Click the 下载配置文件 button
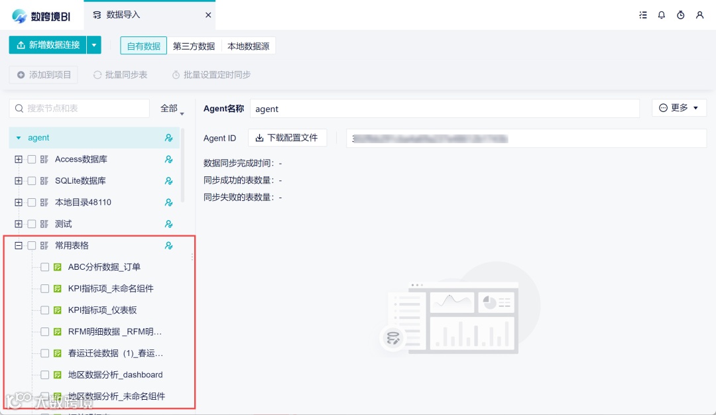716x415 pixels. (x=288, y=138)
